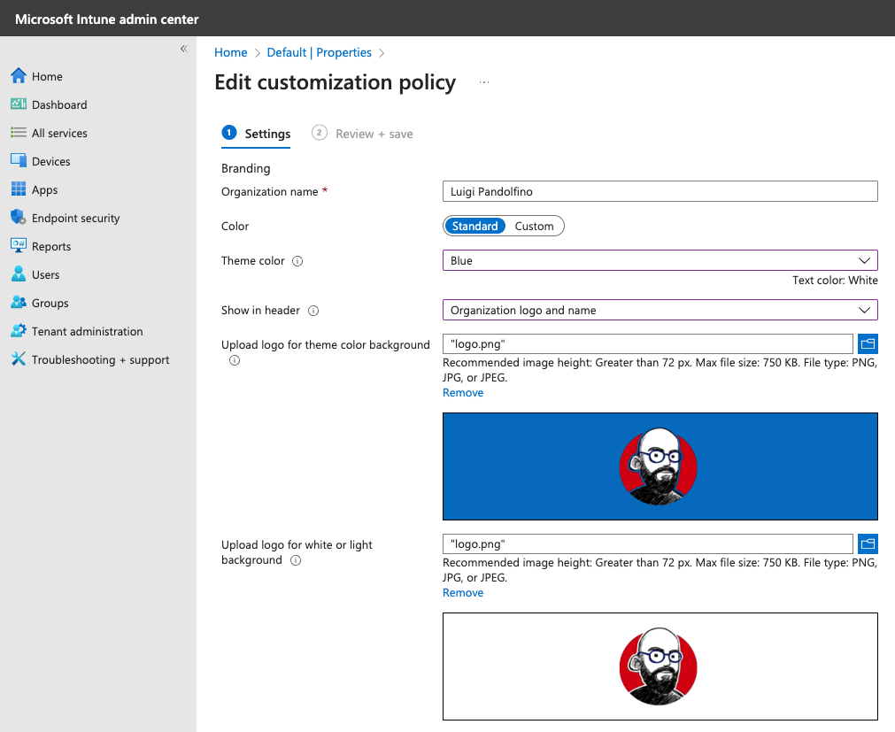Open the Theme color dropdown
Image resolution: width=895 pixels, height=732 pixels.
(x=660, y=260)
